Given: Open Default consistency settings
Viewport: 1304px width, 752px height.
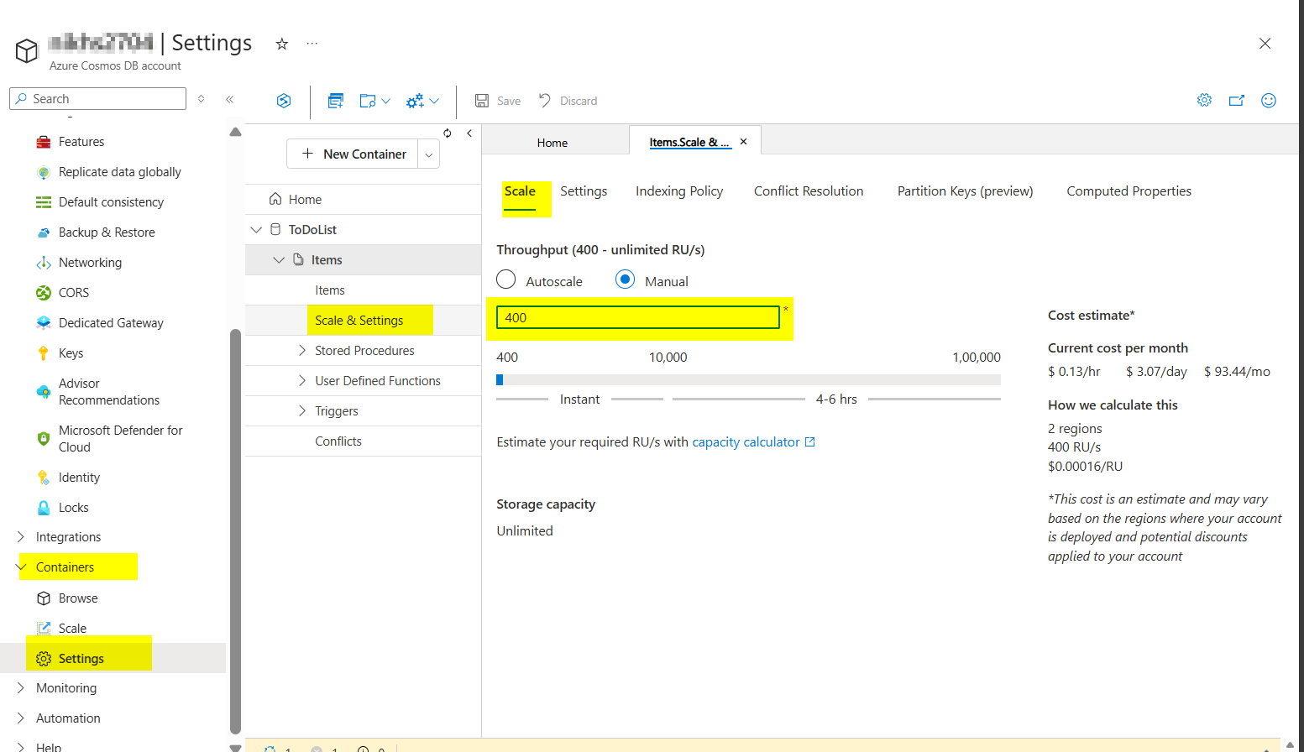Looking at the screenshot, I should (111, 202).
